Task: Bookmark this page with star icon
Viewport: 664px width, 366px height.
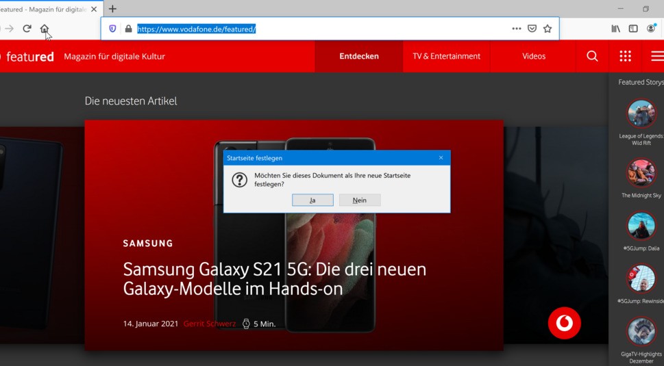Action: pos(548,29)
